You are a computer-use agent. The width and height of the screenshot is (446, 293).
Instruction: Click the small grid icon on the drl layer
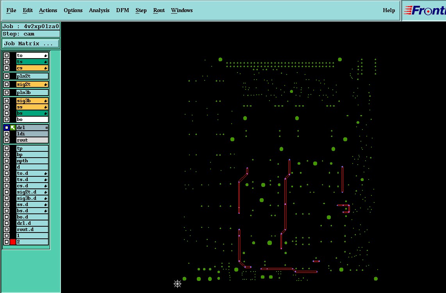click(x=46, y=128)
